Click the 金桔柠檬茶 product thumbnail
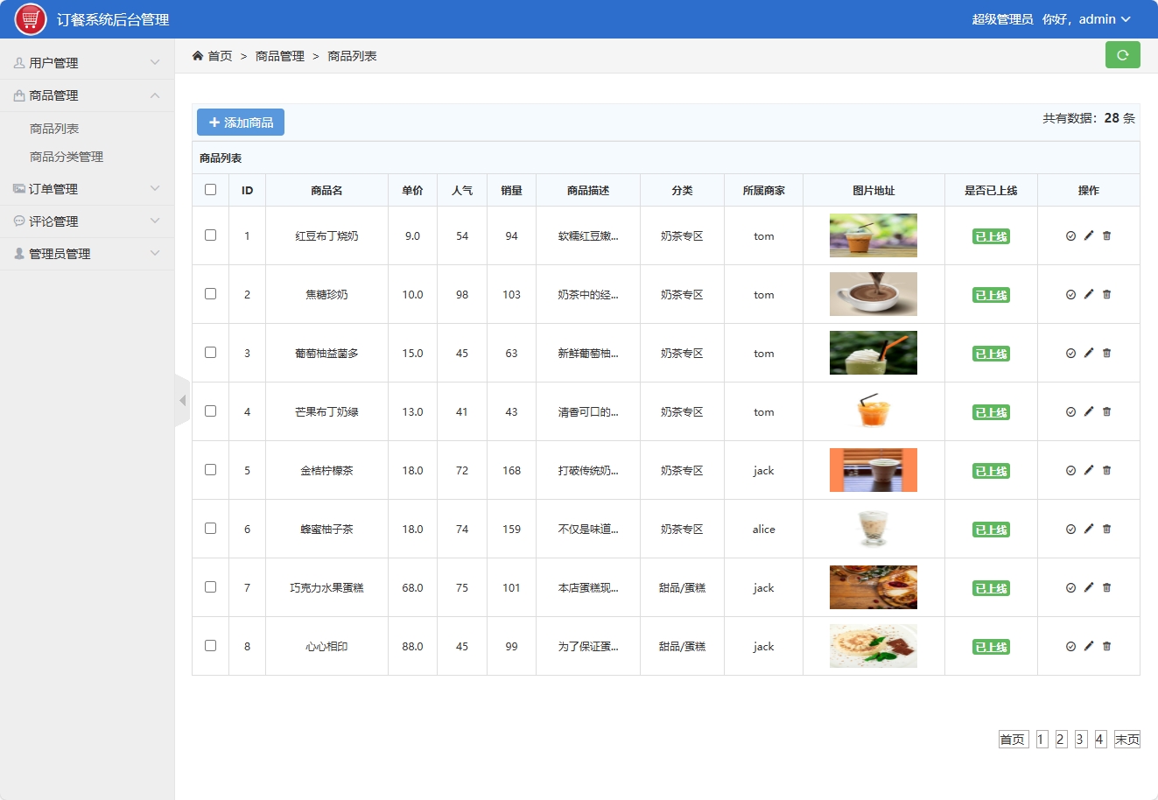The height and width of the screenshot is (800, 1158). click(873, 470)
